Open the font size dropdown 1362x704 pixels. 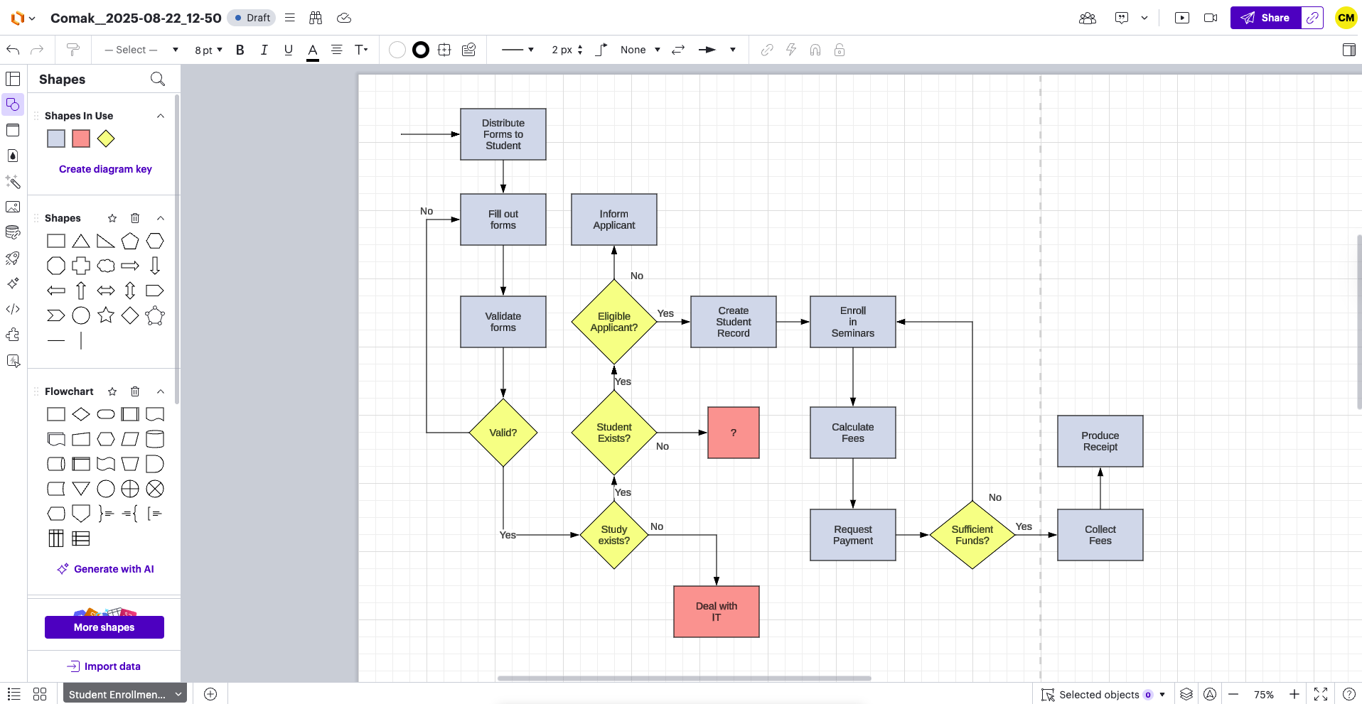(208, 50)
